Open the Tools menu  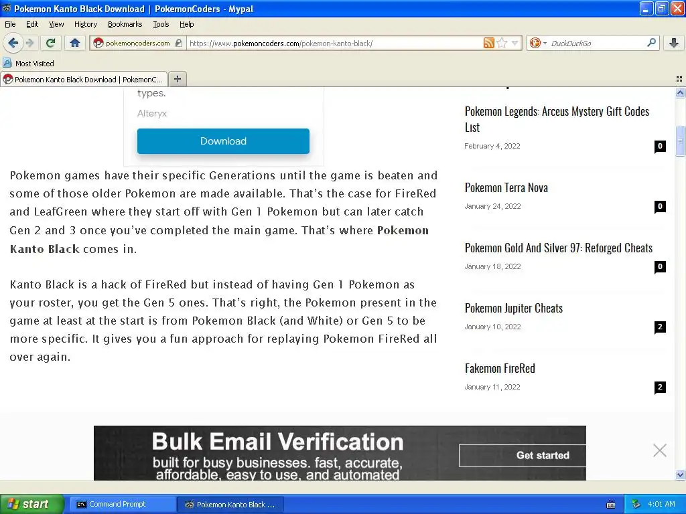click(161, 24)
